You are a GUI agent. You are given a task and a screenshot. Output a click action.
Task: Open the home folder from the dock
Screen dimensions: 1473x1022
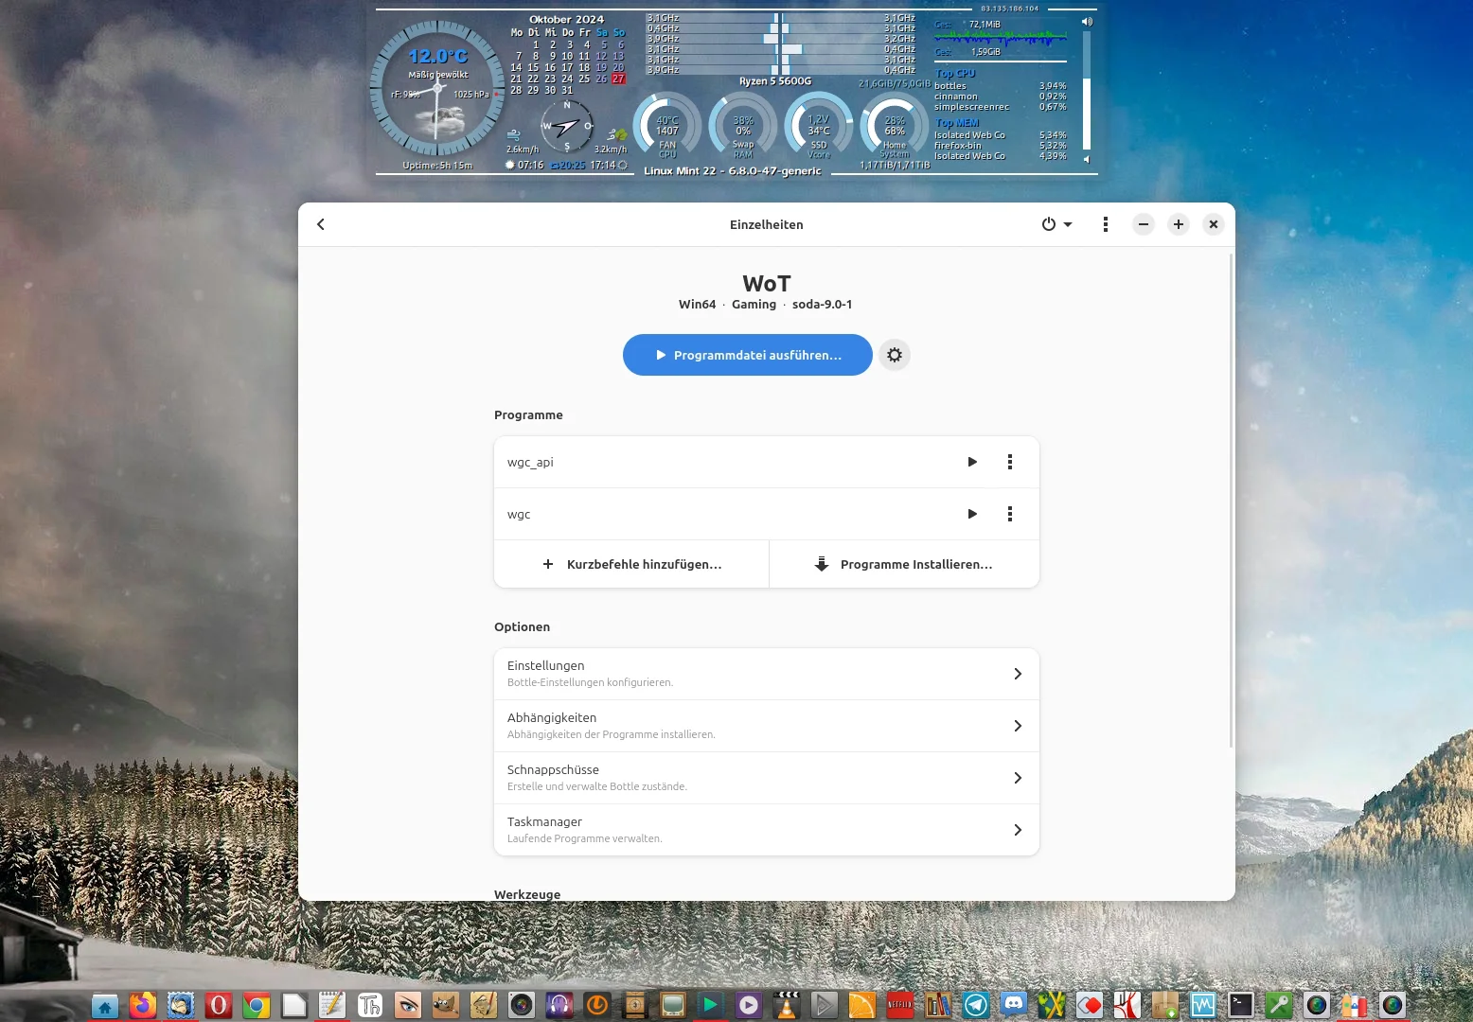pos(105,1005)
